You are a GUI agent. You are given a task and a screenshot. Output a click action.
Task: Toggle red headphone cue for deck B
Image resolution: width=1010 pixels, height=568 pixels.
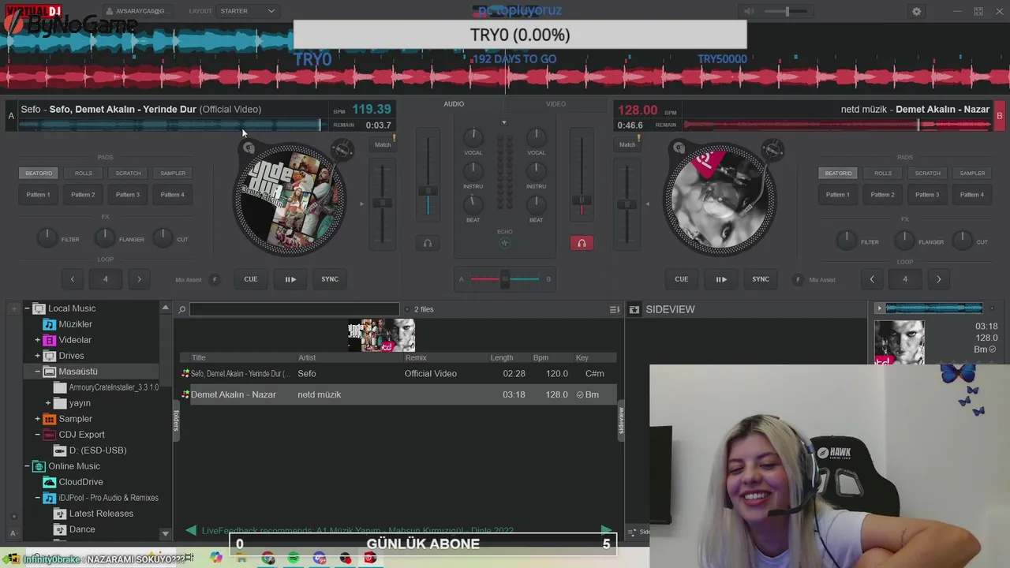(582, 243)
